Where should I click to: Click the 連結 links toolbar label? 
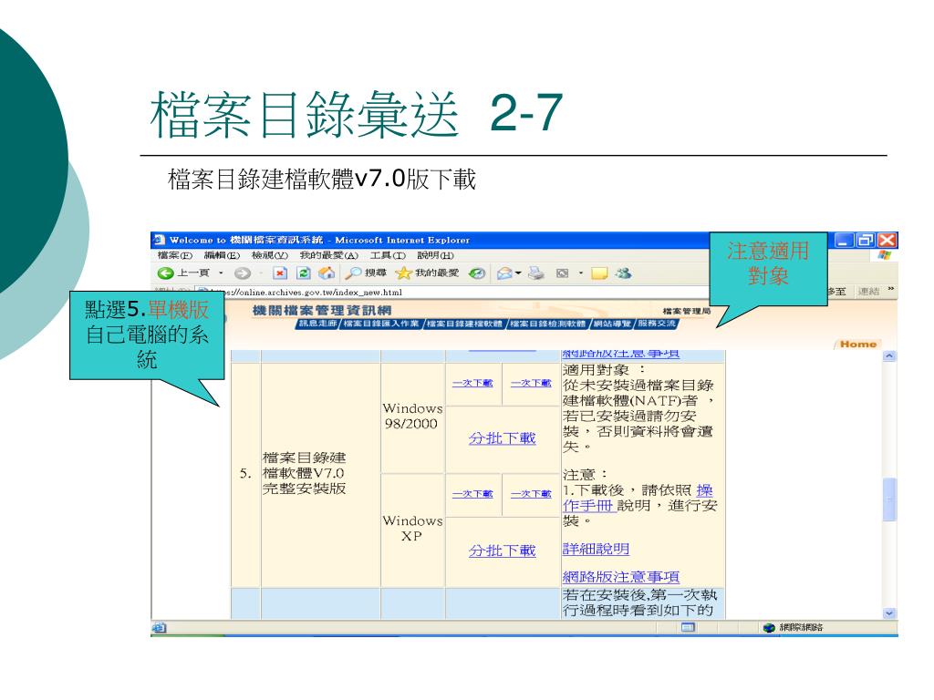coord(868,291)
